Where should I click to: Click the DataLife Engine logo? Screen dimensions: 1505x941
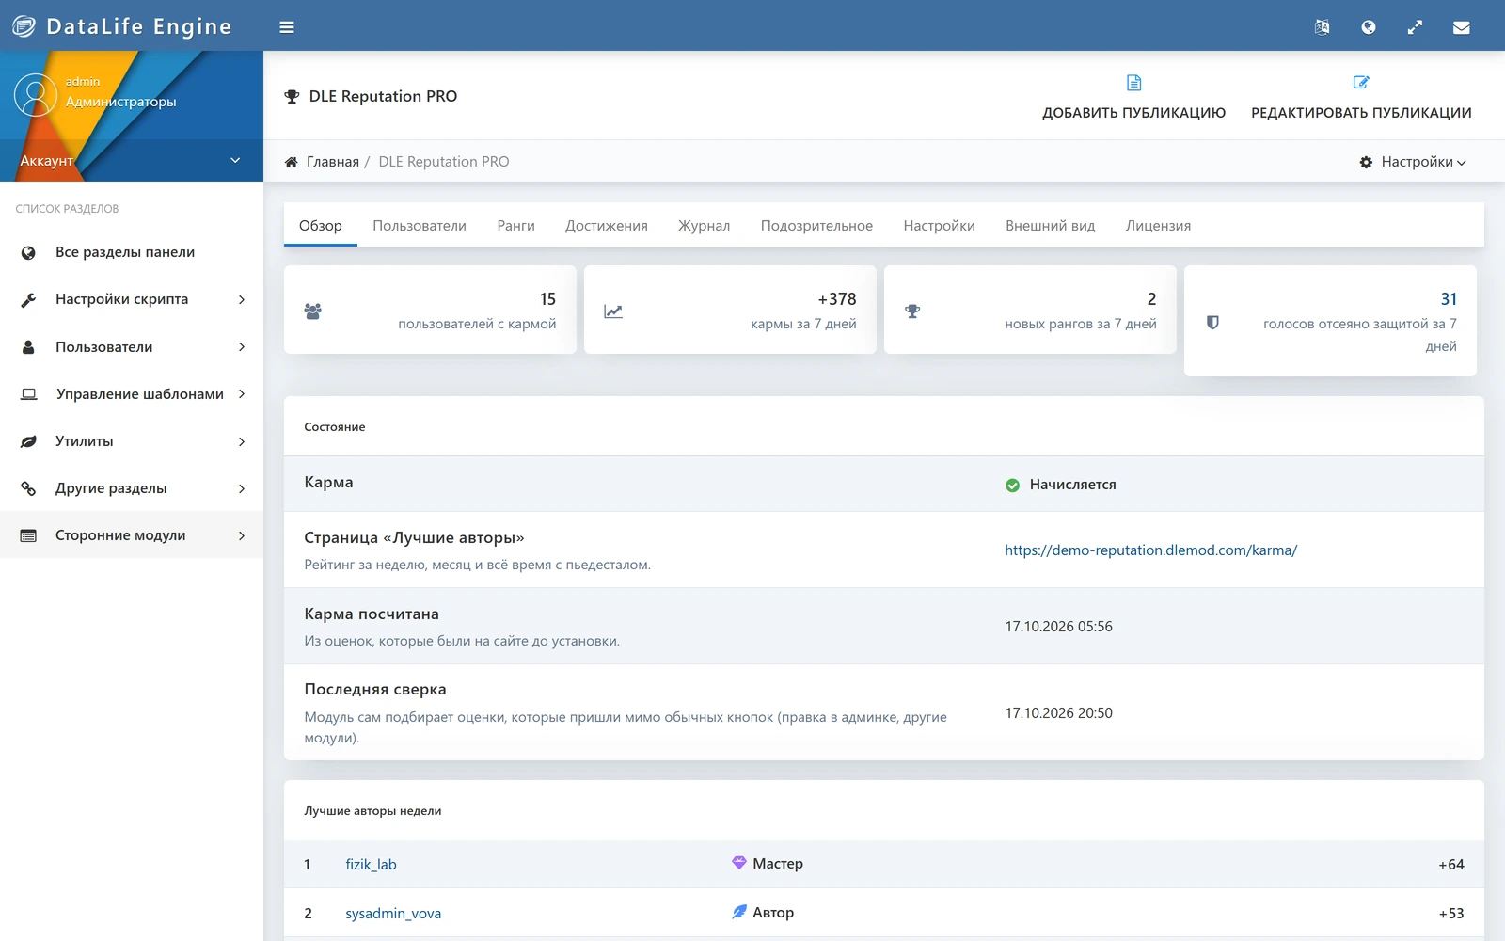[x=121, y=26]
